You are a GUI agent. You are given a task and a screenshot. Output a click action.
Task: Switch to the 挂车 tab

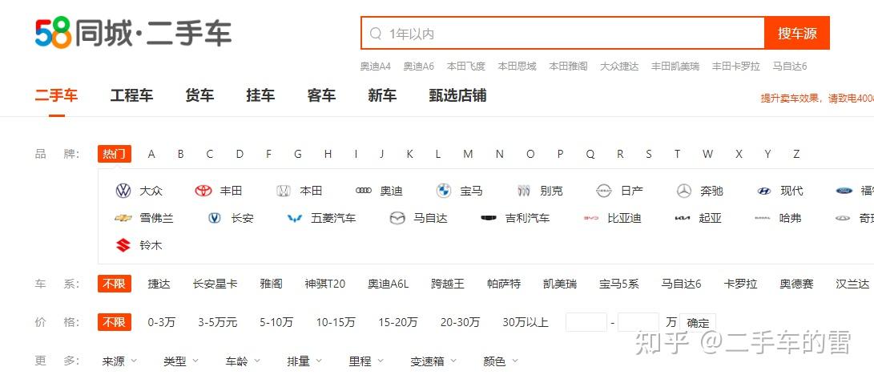pyautogui.click(x=260, y=96)
